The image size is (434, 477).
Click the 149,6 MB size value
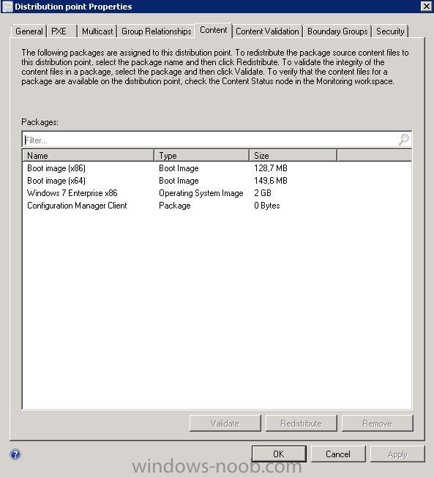point(271,181)
